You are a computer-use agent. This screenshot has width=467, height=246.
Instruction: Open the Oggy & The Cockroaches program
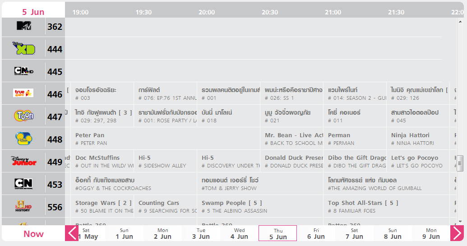[134, 184]
